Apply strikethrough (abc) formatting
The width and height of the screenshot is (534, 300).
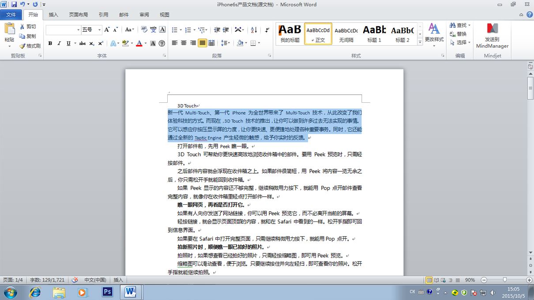pyautogui.click(x=83, y=43)
